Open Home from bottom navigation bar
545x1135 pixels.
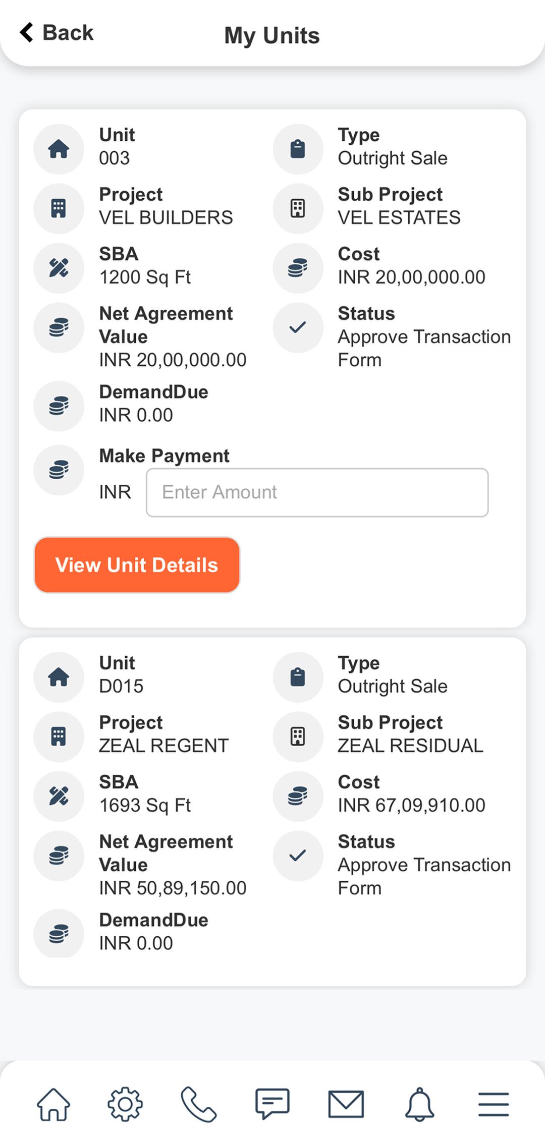(x=53, y=1104)
